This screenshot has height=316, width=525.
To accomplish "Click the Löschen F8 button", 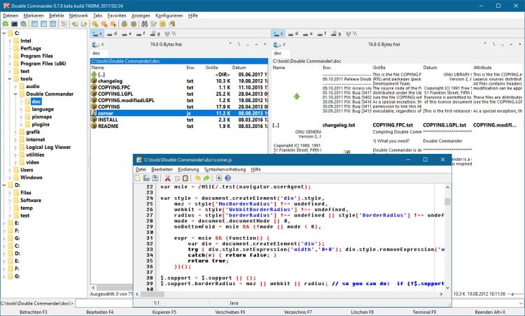I will coord(363,312).
